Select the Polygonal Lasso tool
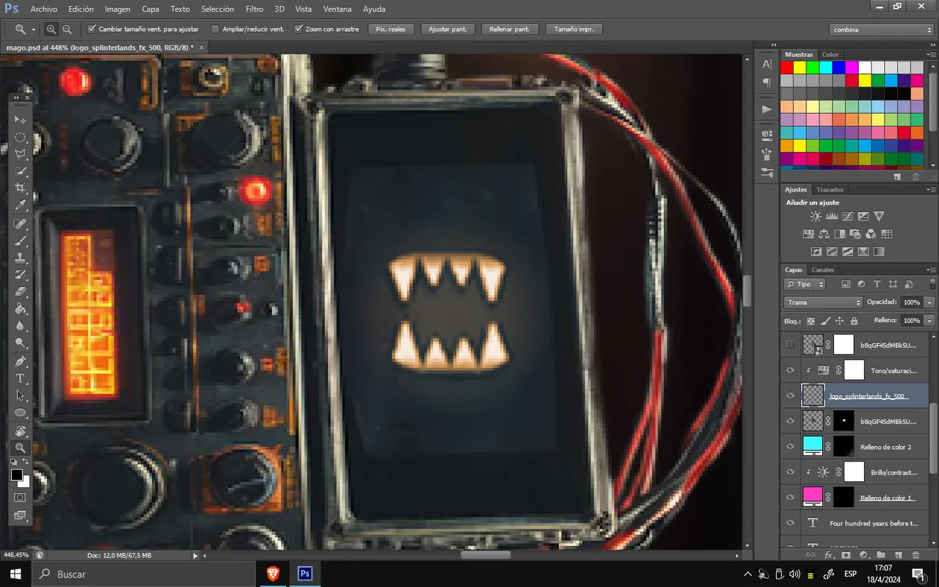The width and height of the screenshot is (939, 587). coord(21,154)
